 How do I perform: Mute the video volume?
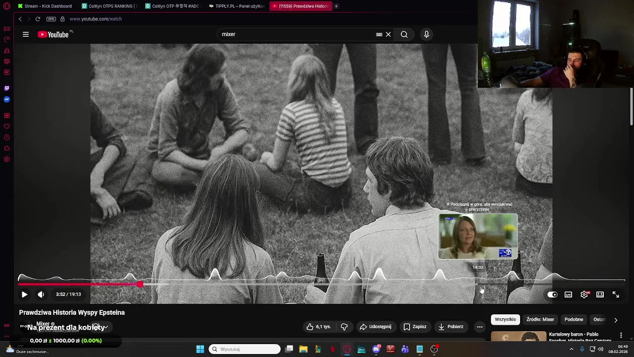(41, 295)
